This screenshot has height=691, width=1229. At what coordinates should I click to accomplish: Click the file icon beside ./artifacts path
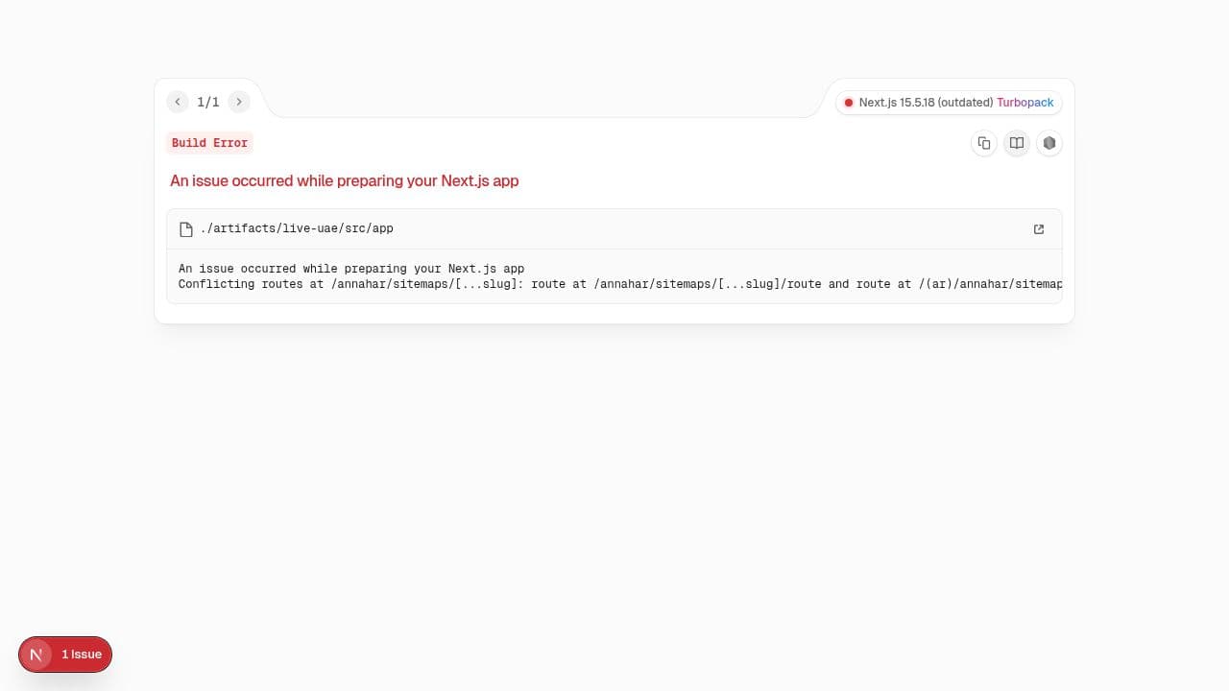[x=186, y=229]
